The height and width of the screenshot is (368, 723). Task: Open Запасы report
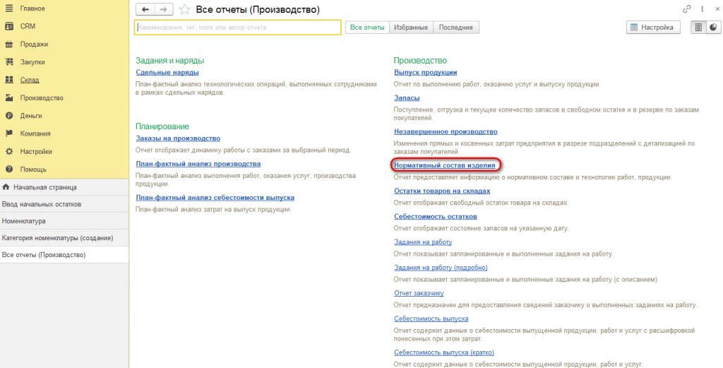click(x=407, y=97)
